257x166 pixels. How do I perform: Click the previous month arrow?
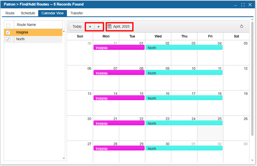coord(90,26)
